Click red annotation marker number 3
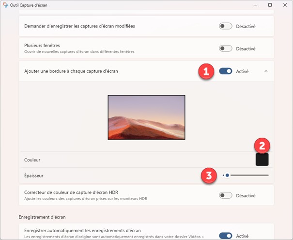This screenshot has width=293, height=240. pos(209,176)
